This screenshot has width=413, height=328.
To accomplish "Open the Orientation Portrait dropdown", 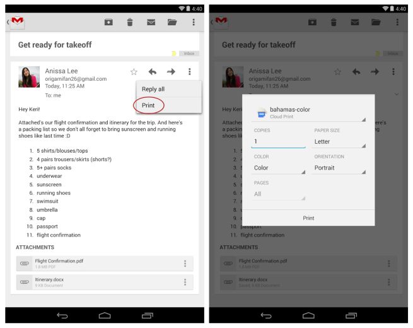I will (339, 168).
